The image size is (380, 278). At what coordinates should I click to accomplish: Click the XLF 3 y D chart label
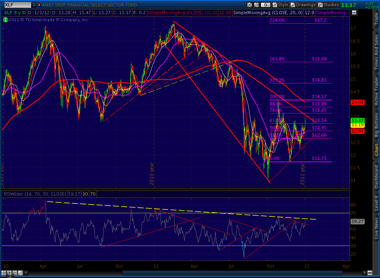coord(15,13)
